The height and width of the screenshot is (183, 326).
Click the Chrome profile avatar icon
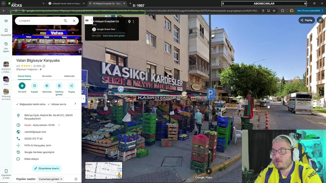292,11
